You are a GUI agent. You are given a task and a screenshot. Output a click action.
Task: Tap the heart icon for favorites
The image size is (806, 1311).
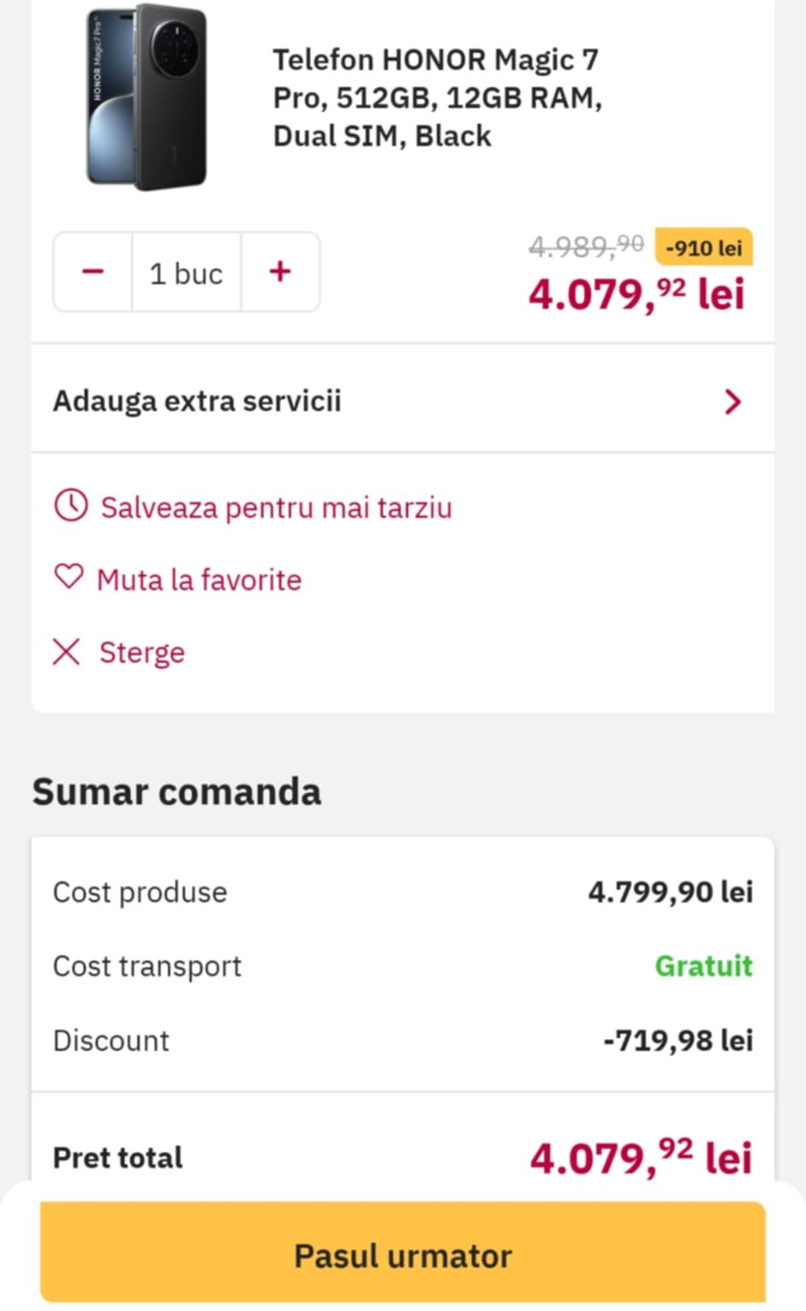point(69,577)
